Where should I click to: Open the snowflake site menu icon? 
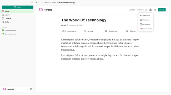tap(150, 10)
